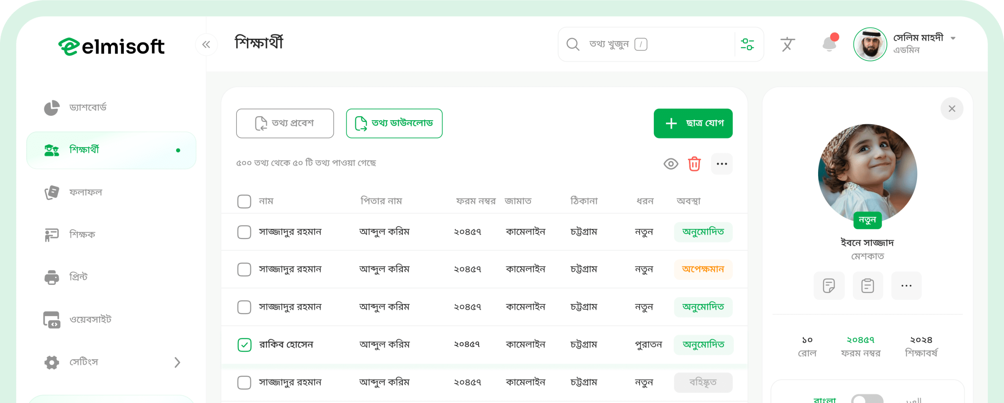Image resolution: width=1004 pixels, height=403 pixels.
Task: Click admin profile avatar সেলিম মাহদী
Action: point(870,44)
